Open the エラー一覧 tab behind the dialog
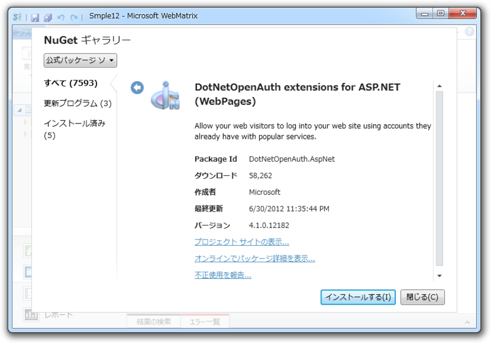491x344 pixels. coord(205,321)
